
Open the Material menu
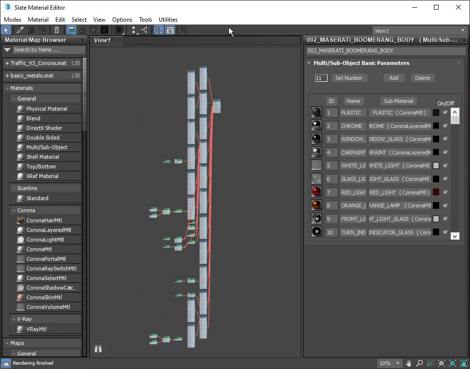(38, 19)
